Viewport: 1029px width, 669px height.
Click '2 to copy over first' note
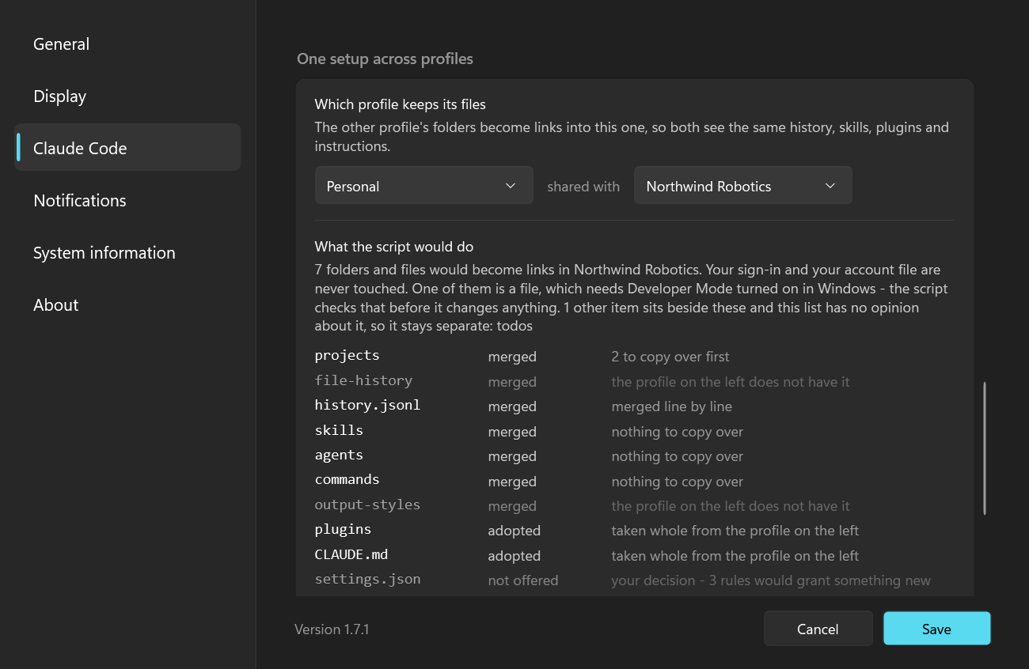click(670, 357)
